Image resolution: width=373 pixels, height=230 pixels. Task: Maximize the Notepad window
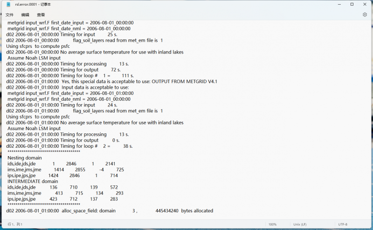click(352, 4)
